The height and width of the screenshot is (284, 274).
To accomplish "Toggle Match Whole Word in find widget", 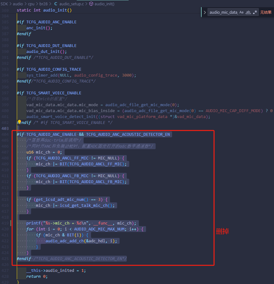I will (x=248, y=12).
